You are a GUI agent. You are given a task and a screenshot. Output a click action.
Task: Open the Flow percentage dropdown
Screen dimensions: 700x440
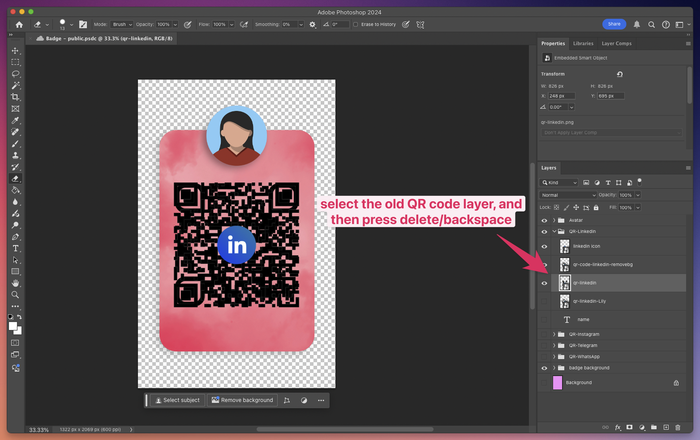[231, 24]
